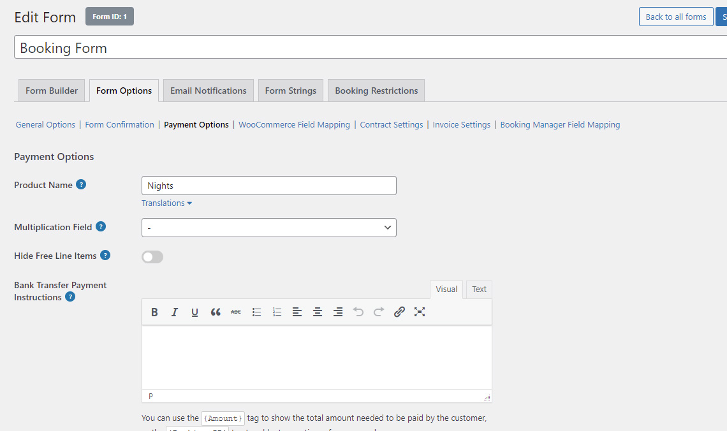Click the editor path 'P' indicator
This screenshot has width=727, height=431.
click(151, 396)
